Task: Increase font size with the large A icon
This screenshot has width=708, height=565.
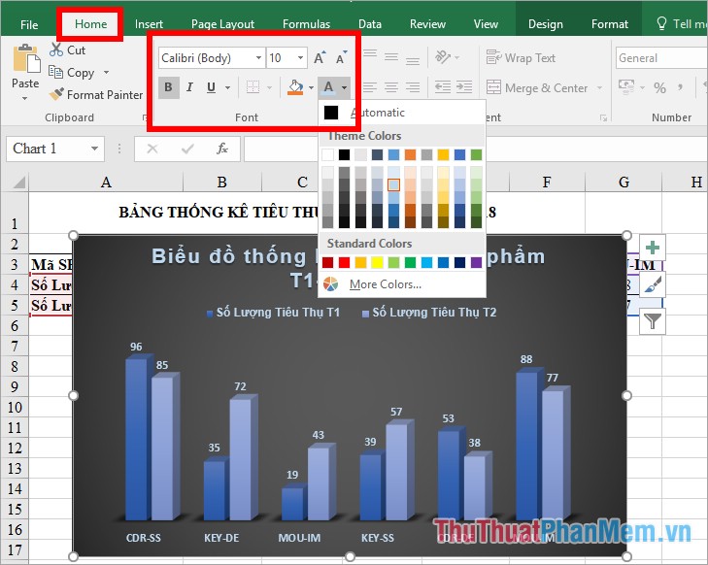Action: 320,58
